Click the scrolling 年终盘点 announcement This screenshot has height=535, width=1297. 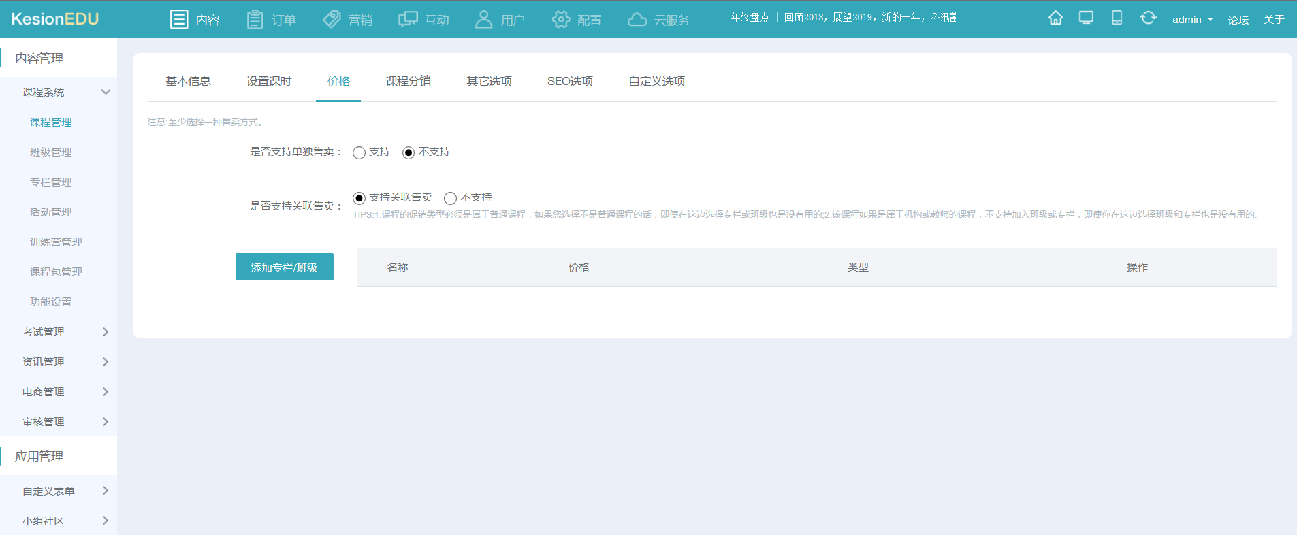coord(843,18)
